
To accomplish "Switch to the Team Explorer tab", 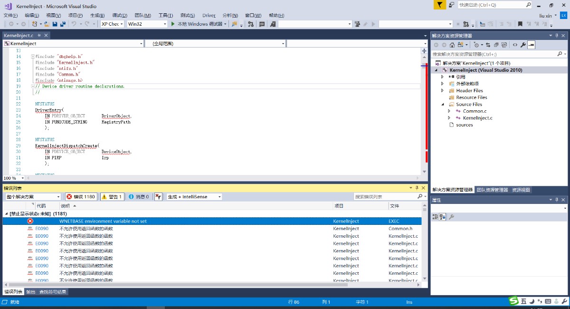I will tap(492, 190).
